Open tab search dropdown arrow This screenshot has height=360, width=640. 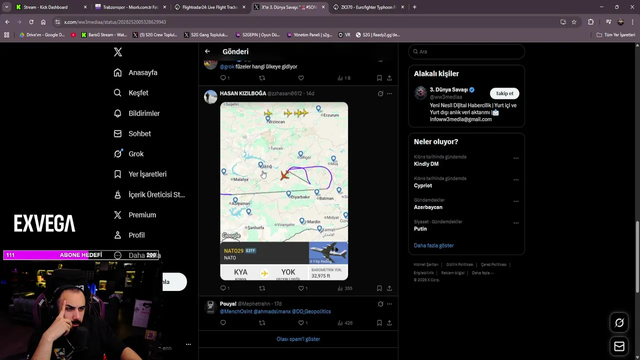click(6, 7)
